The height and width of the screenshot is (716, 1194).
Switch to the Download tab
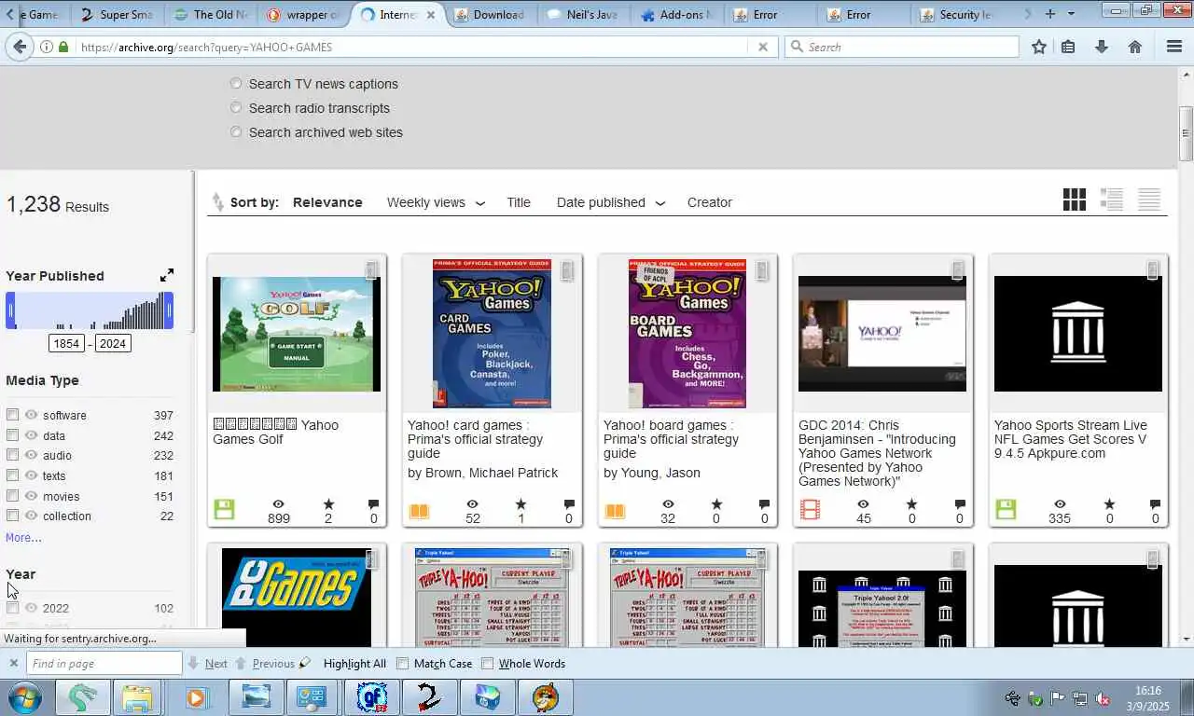[x=491, y=14]
